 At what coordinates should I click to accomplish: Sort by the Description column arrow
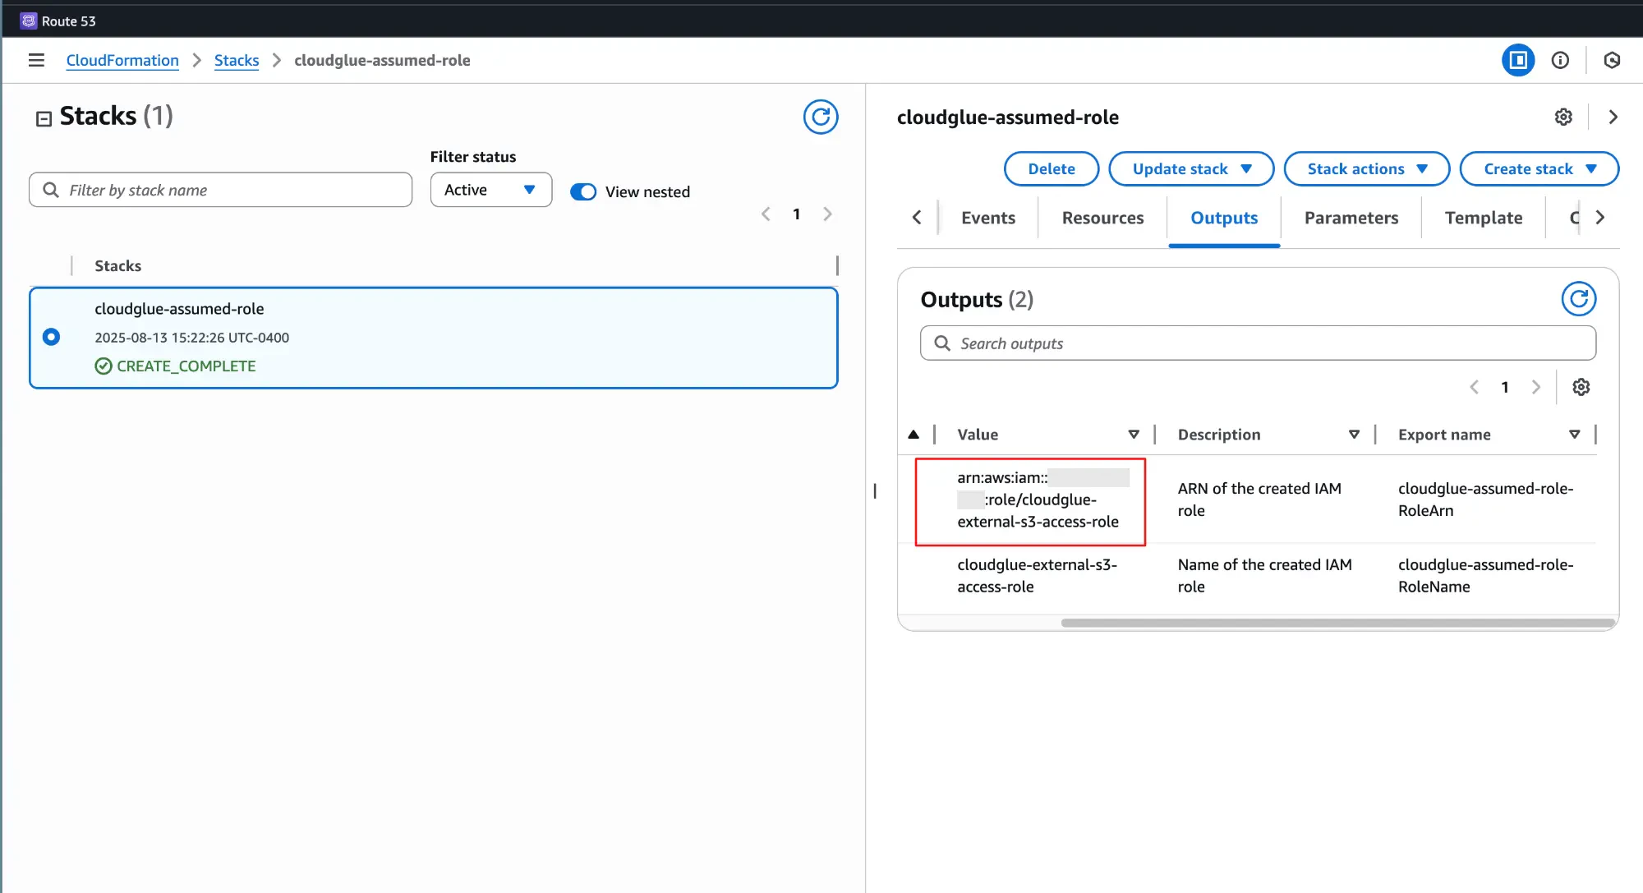pos(1354,435)
